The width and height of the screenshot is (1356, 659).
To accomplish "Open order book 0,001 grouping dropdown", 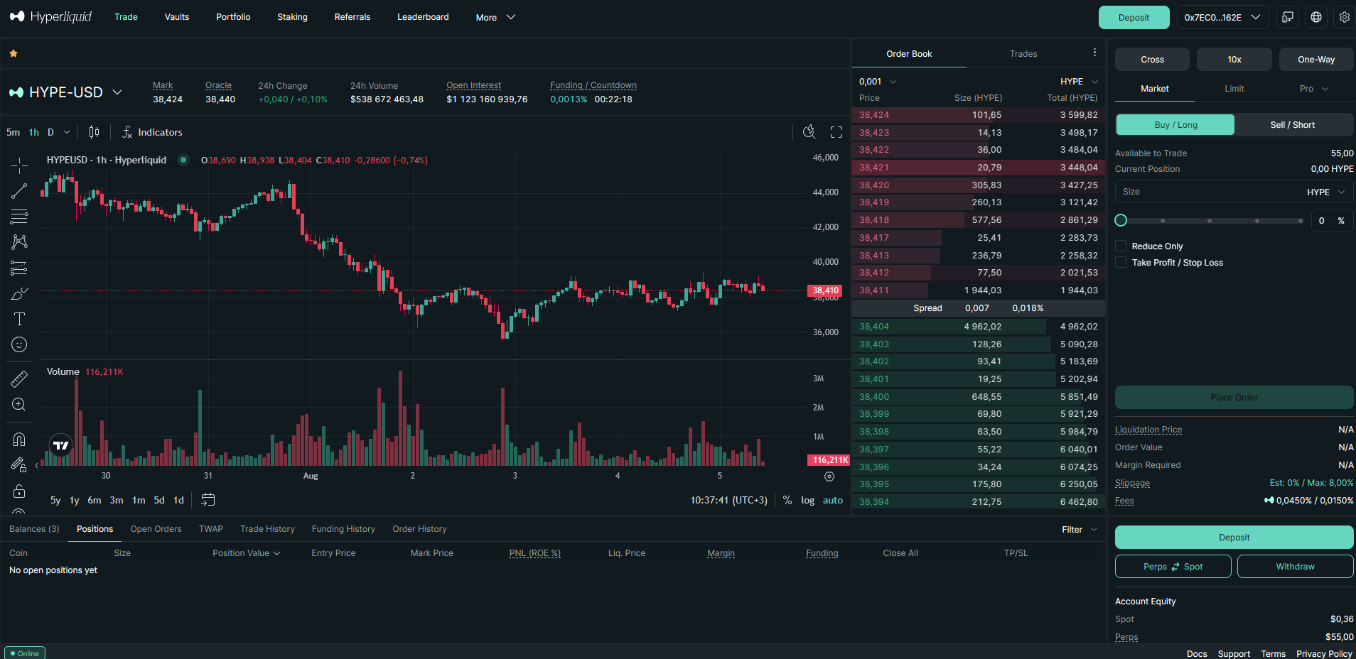I will coord(878,82).
